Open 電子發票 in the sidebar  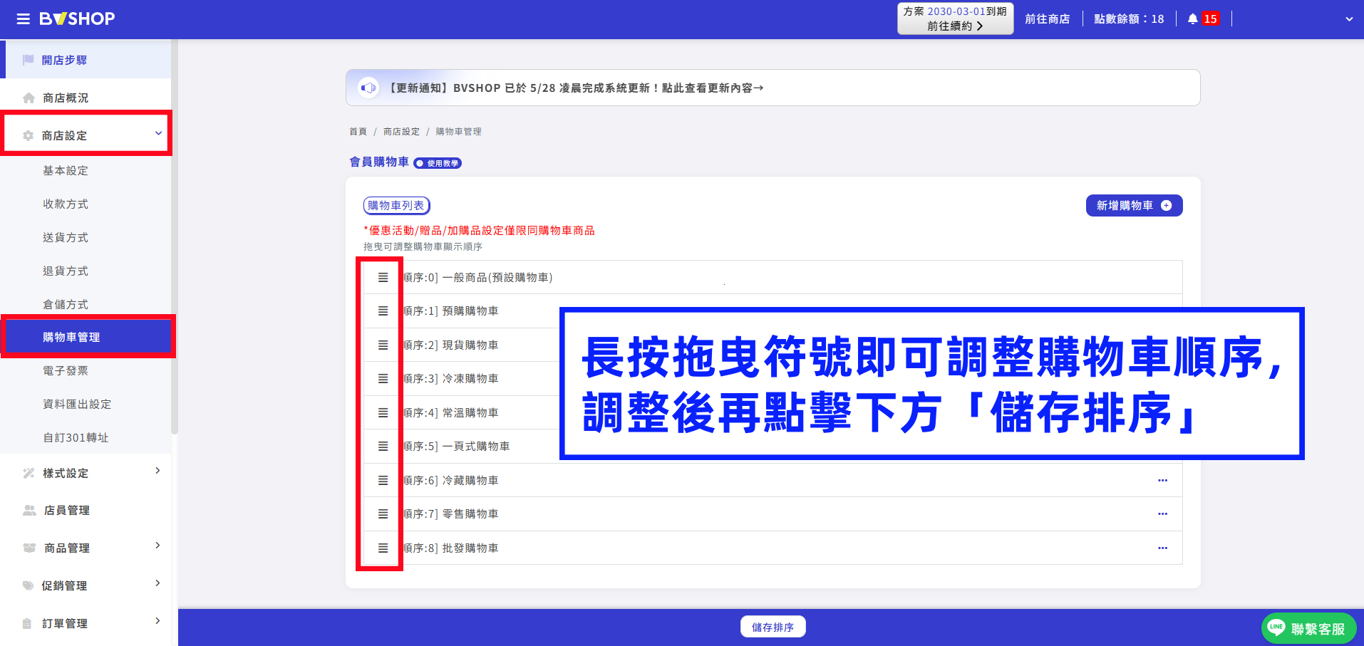click(x=66, y=370)
